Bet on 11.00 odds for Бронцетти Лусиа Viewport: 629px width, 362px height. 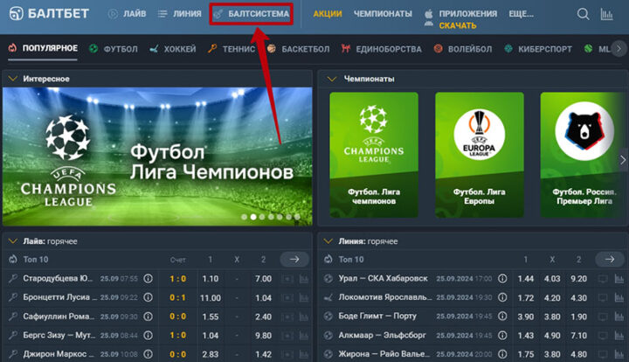(211, 298)
